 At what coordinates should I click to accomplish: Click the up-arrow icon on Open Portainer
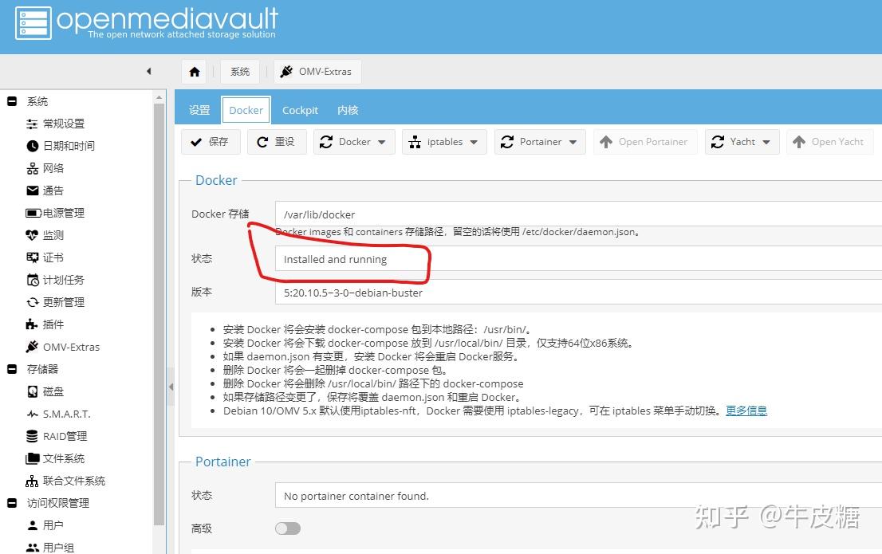tap(606, 142)
